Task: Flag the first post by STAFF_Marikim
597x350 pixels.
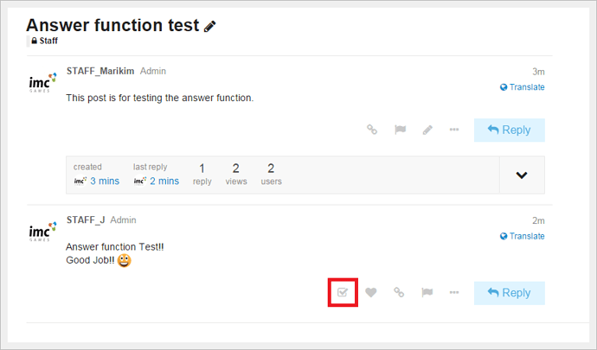Action: (x=400, y=130)
